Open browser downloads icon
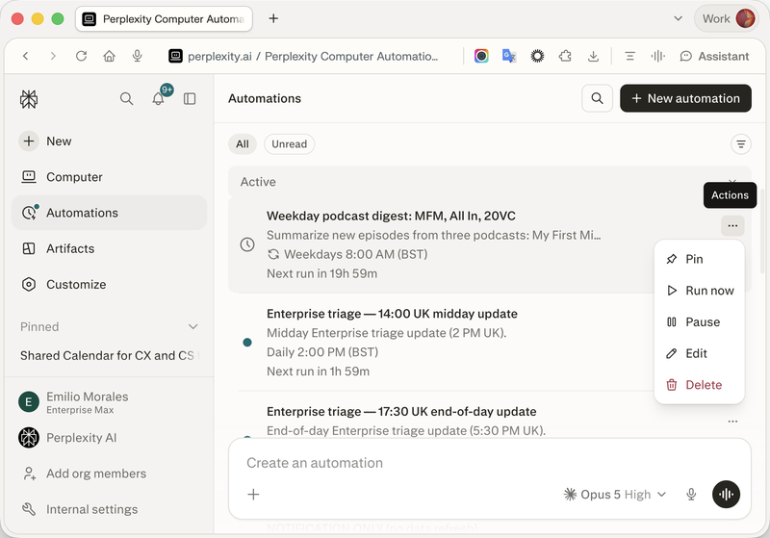770x538 pixels. pyautogui.click(x=593, y=56)
